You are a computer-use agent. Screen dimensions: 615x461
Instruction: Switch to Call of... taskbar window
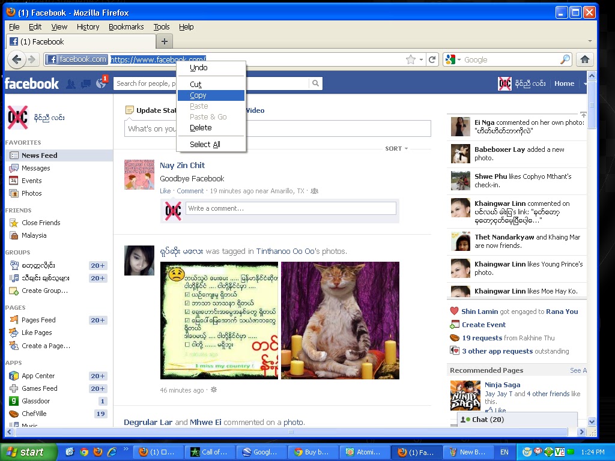click(x=211, y=452)
